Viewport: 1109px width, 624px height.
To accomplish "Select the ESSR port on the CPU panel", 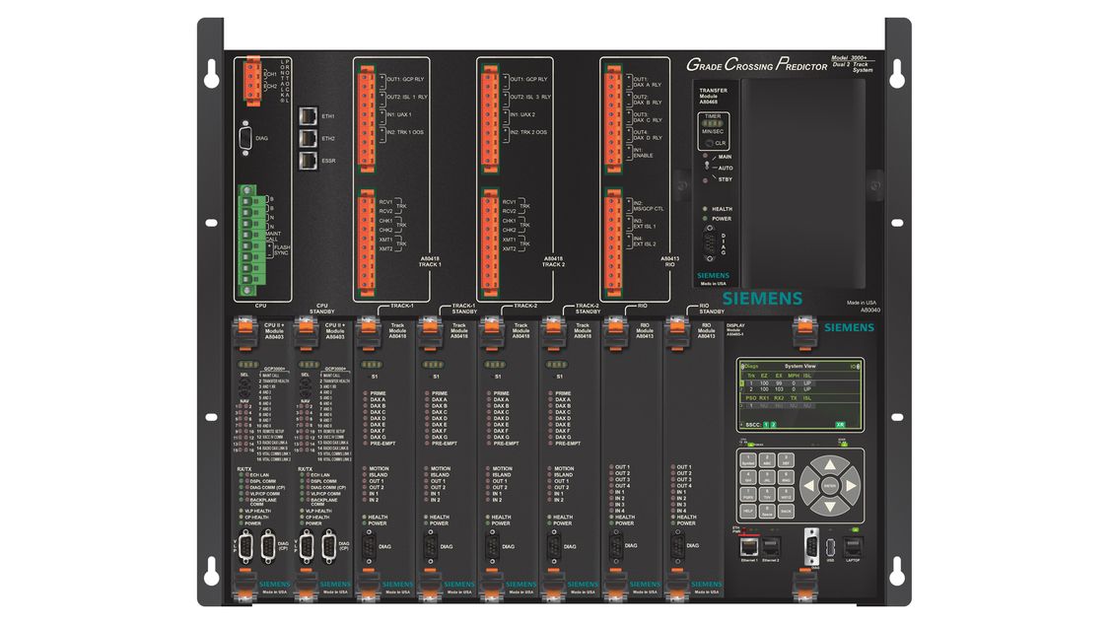I will 309,161.
